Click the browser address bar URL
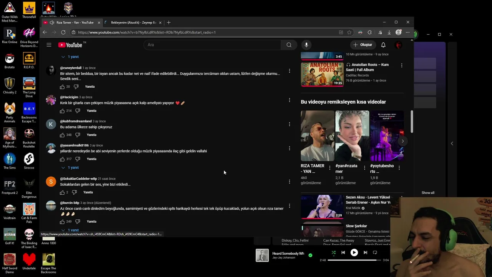 (x=146, y=32)
